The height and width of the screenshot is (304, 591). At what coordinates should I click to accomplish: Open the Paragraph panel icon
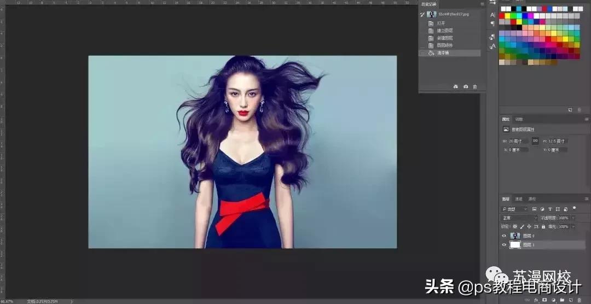pyautogui.click(x=493, y=24)
